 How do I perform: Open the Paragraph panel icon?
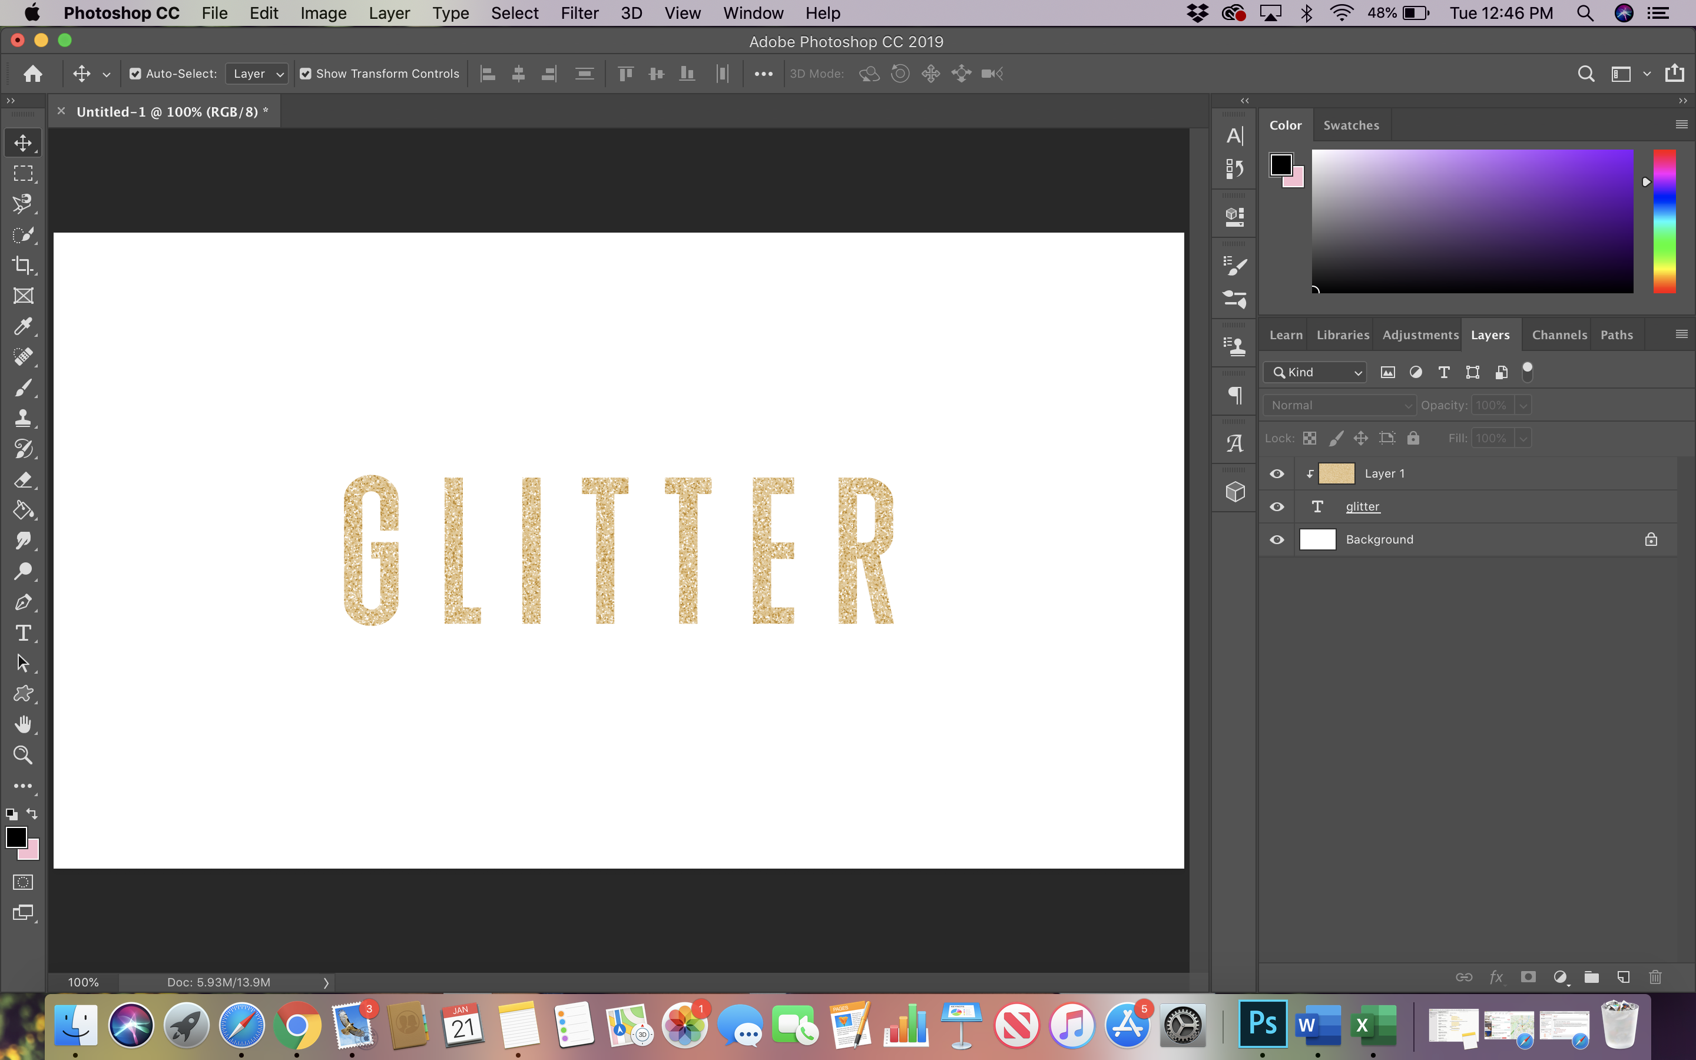(x=1235, y=395)
